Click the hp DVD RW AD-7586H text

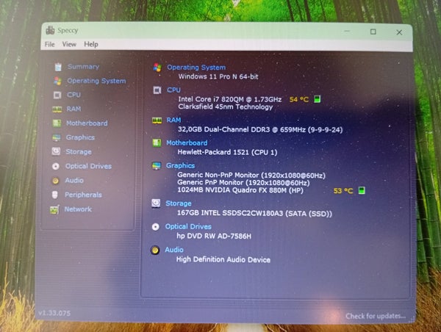pos(214,236)
